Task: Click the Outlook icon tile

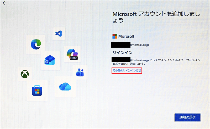Action: (50, 60)
